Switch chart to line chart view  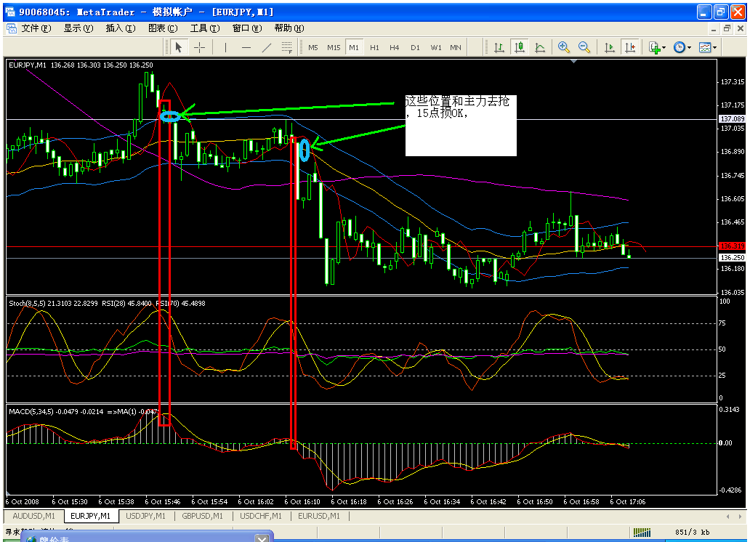pos(540,47)
